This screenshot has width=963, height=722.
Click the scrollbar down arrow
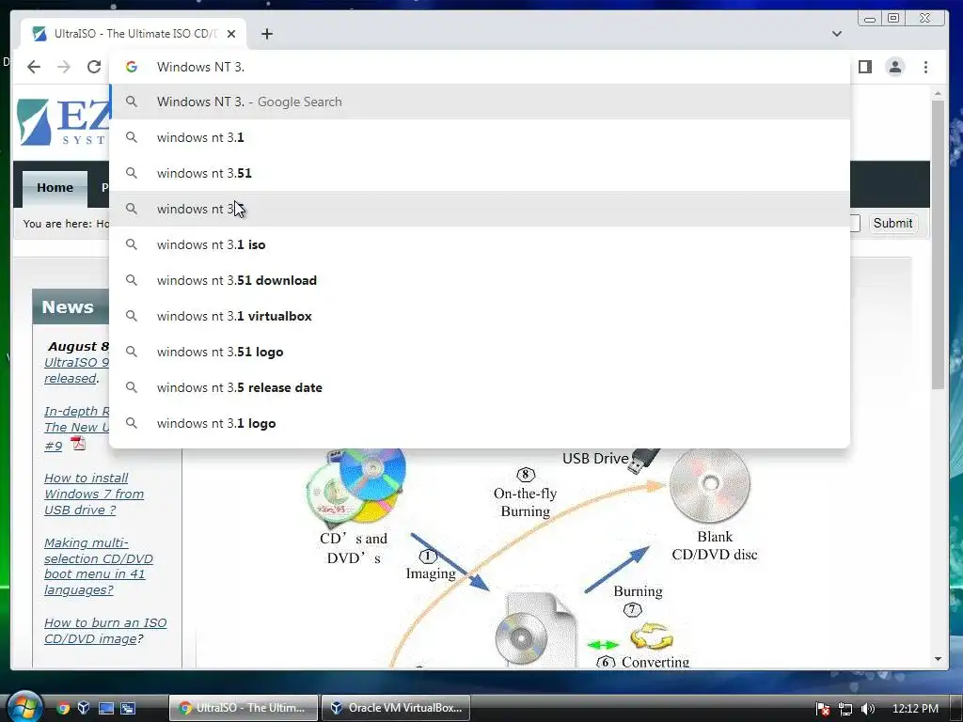click(x=938, y=659)
